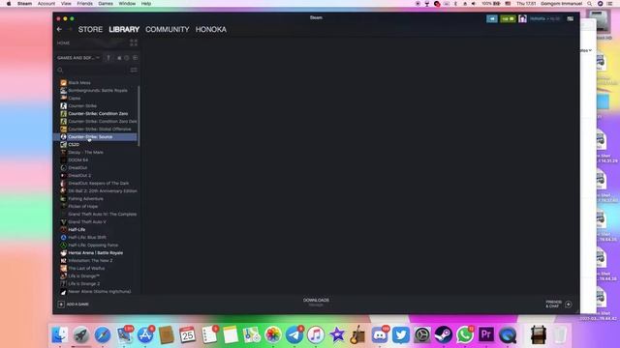Screen dimensions: 620x348
Task: Open the STORE tab
Action: tap(90, 29)
